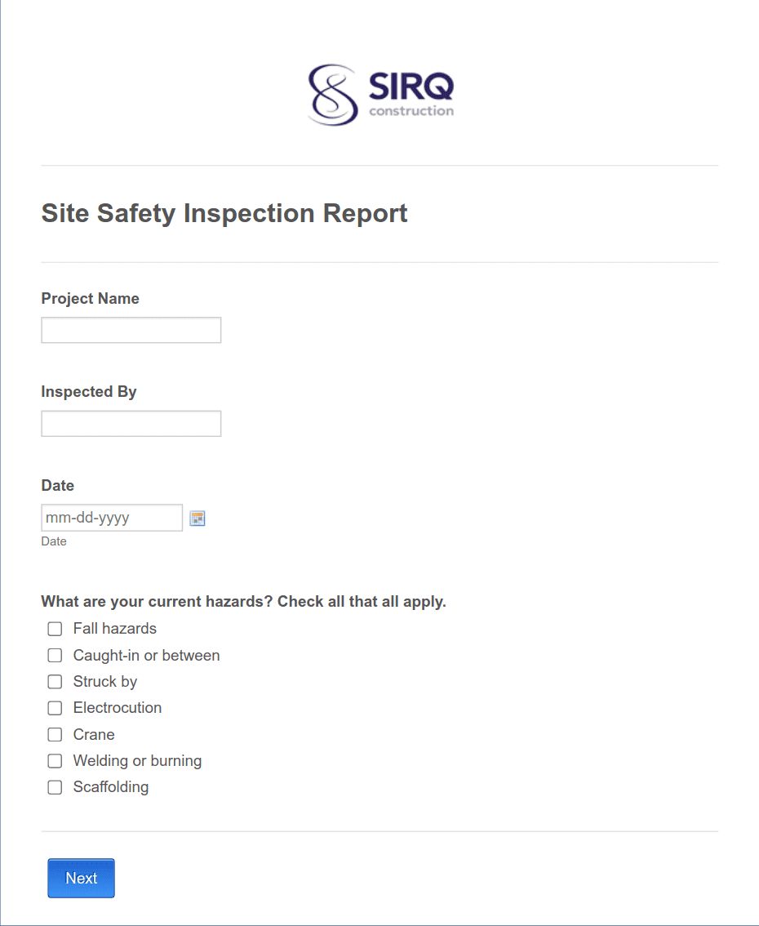The height and width of the screenshot is (926, 759).
Task: Click the small Date caption below the field
Action: pos(53,541)
